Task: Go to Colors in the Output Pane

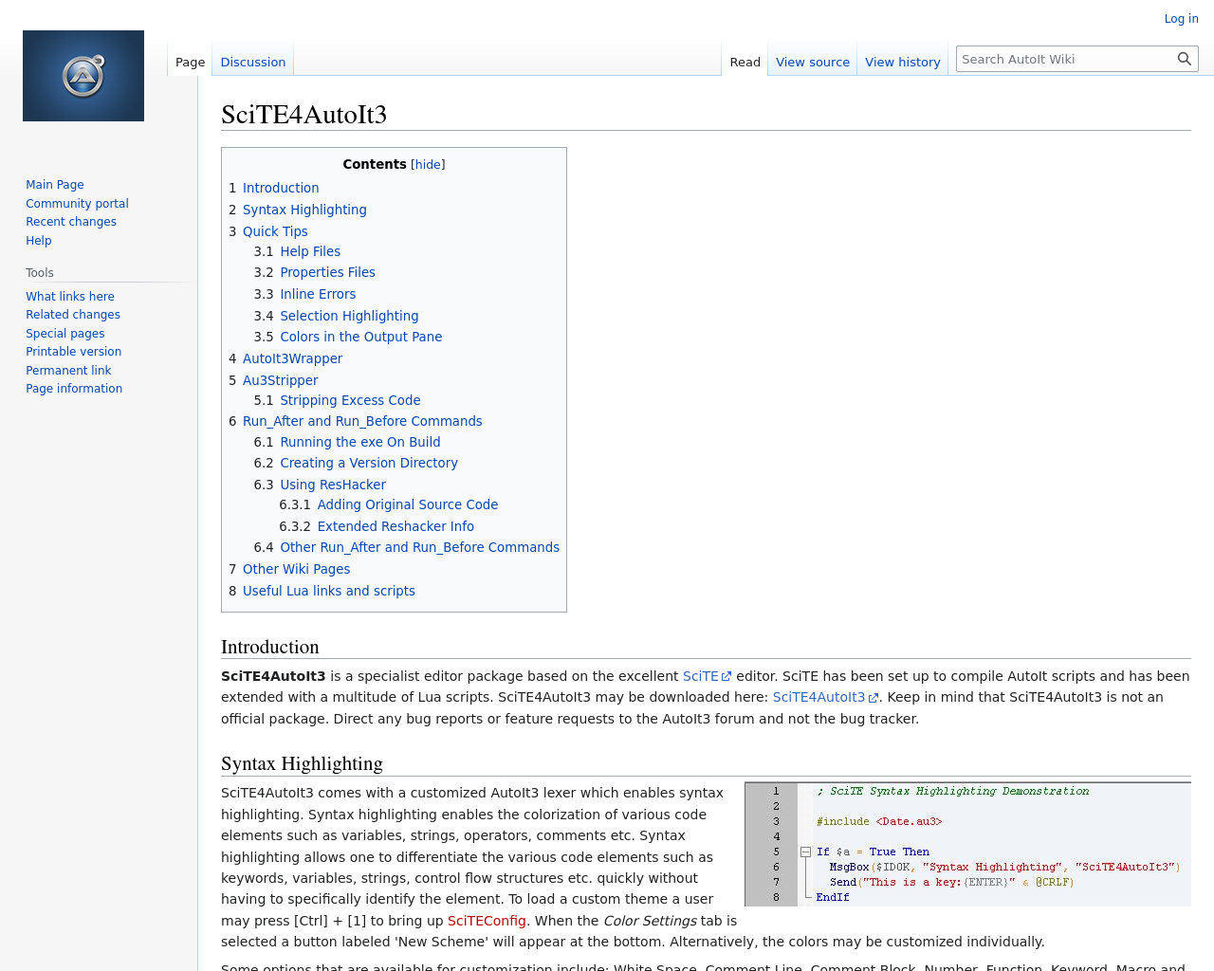Action: pyautogui.click(x=360, y=337)
